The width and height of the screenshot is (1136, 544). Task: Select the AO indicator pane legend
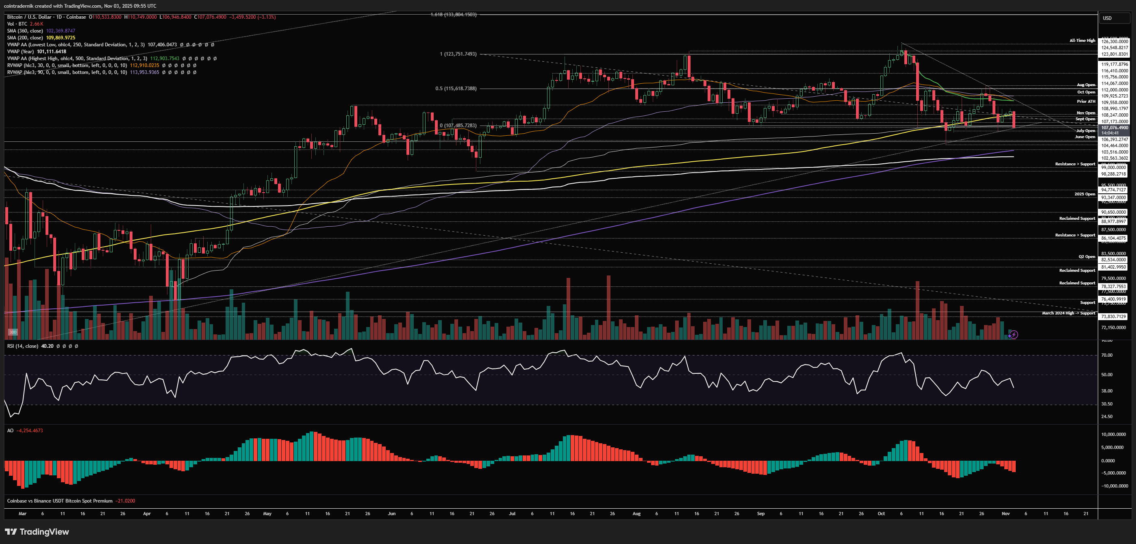[x=10, y=431]
